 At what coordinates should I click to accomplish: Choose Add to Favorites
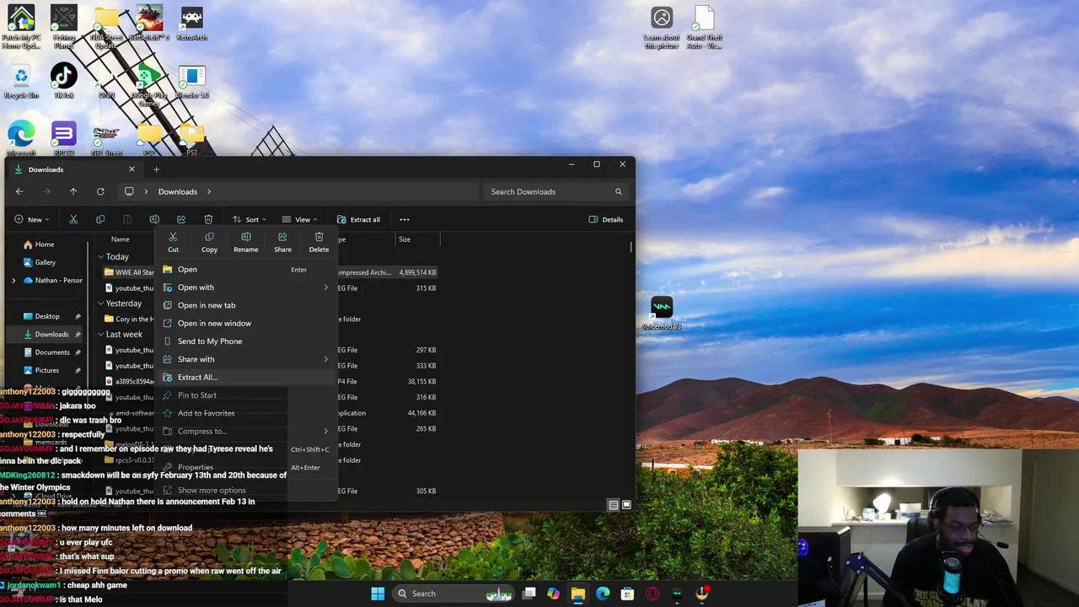coord(246,413)
